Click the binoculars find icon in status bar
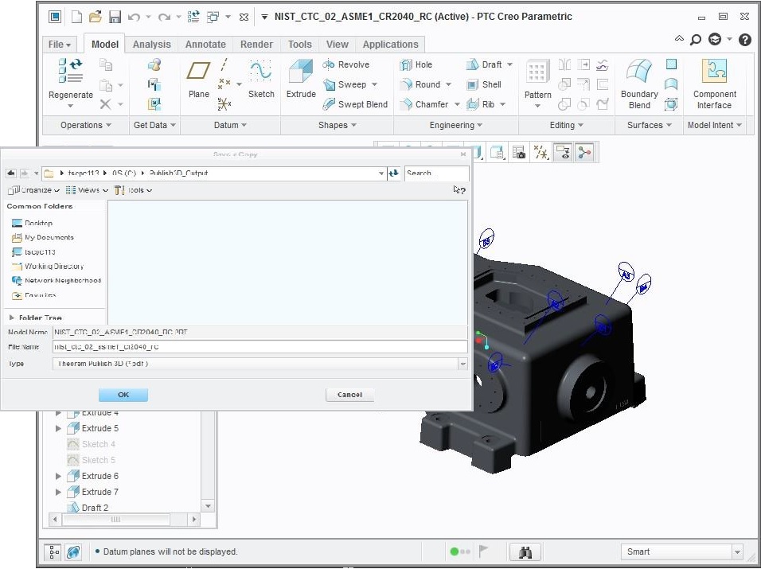 click(x=525, y=551)
